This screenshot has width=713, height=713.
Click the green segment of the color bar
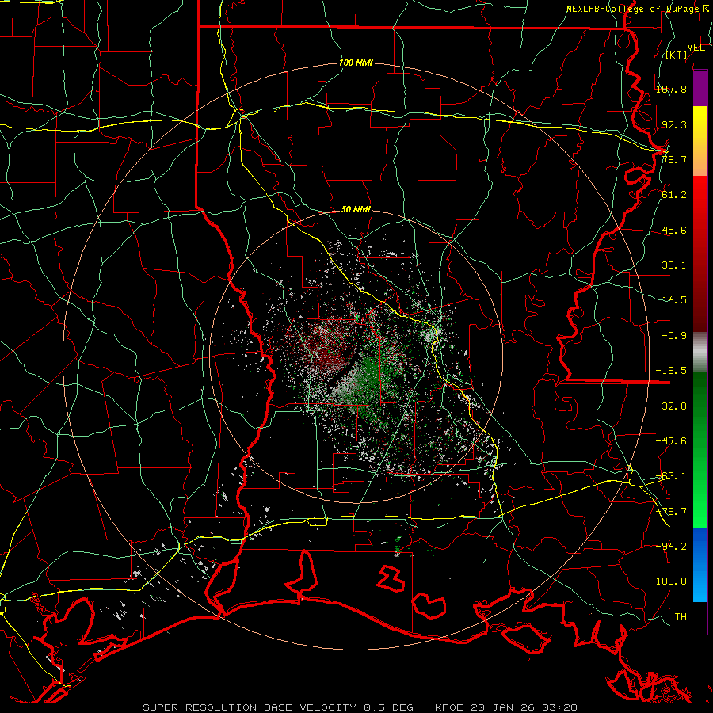(x=700, y=450)
